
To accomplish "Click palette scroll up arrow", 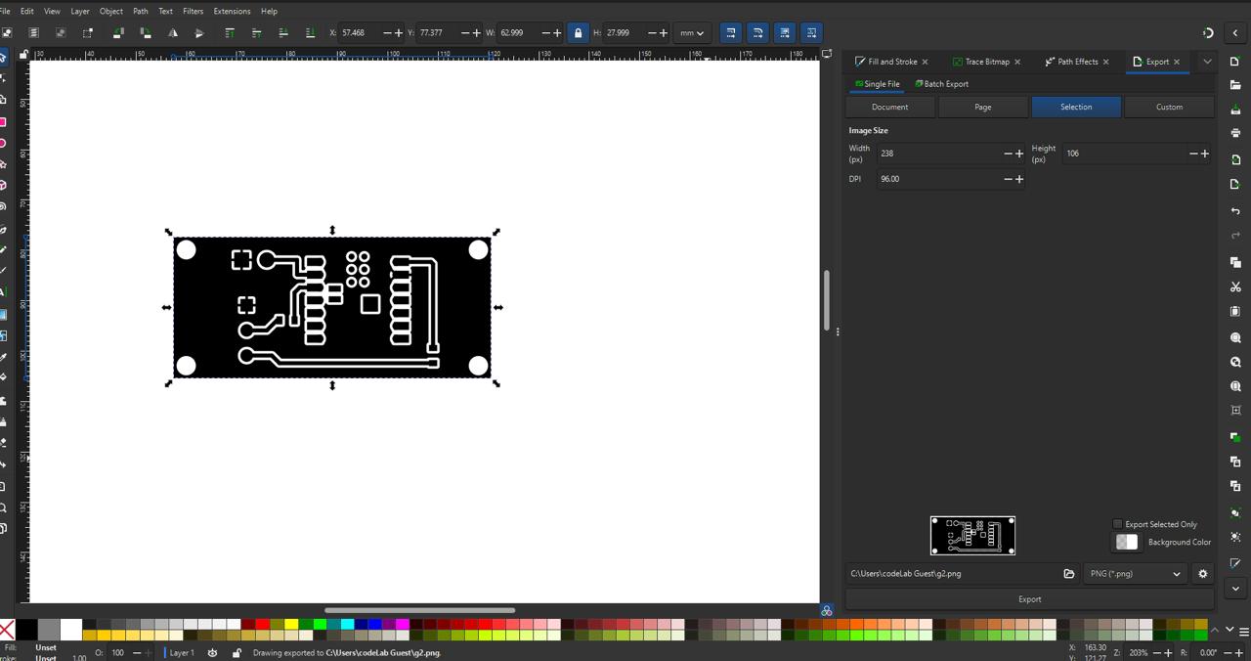I will [1215, 630].
